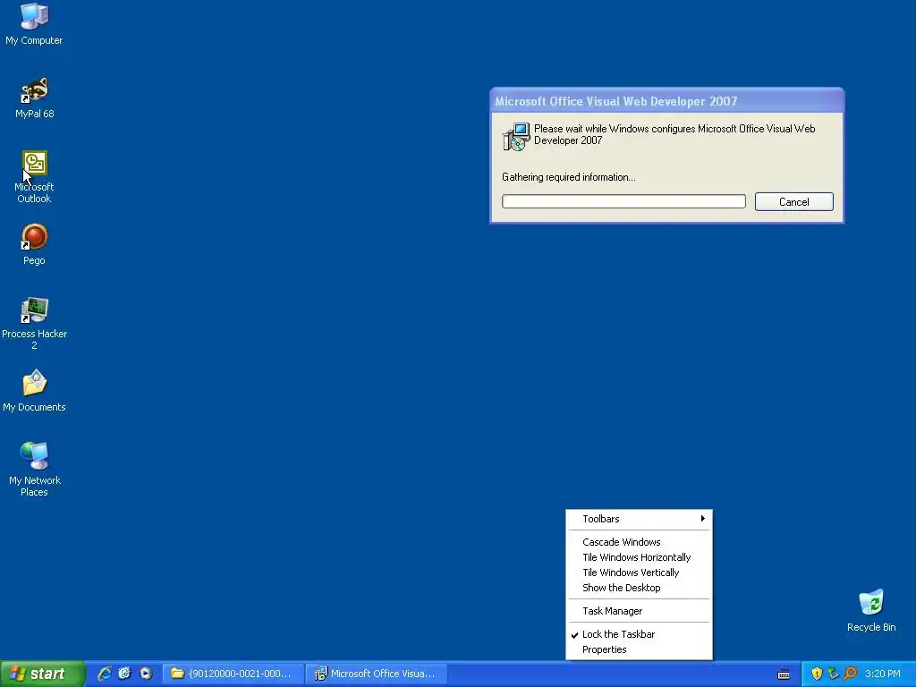916x687 pixels.
Task: Choose Show the Desktop
Action: [x=639, y=588]
